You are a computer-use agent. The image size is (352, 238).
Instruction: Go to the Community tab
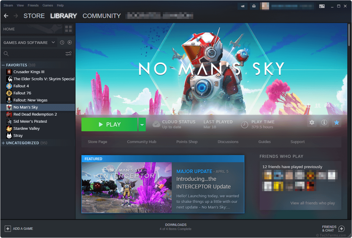click(102, 16)
